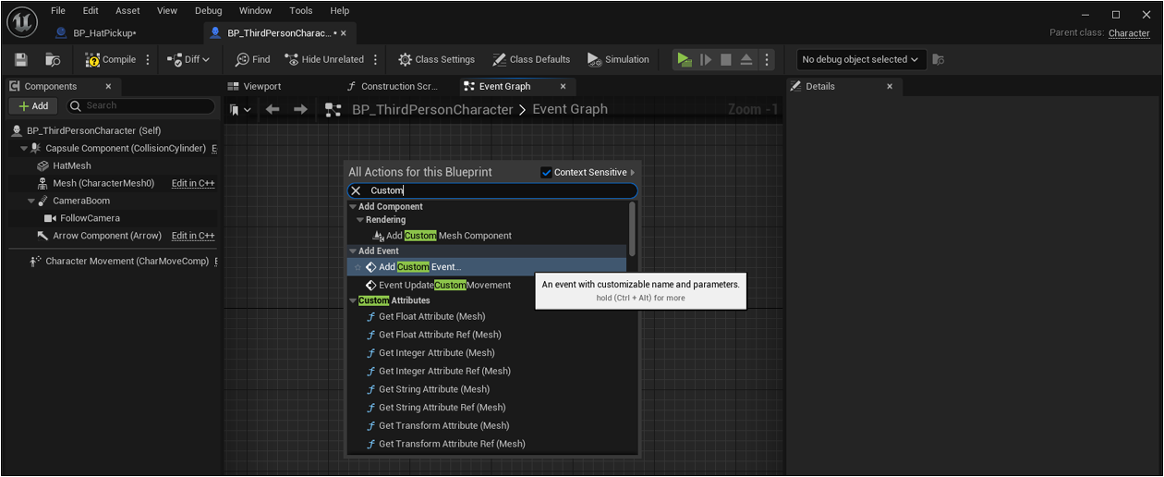
Task: Clear the action search with the X icon
Action: (356, 190)
